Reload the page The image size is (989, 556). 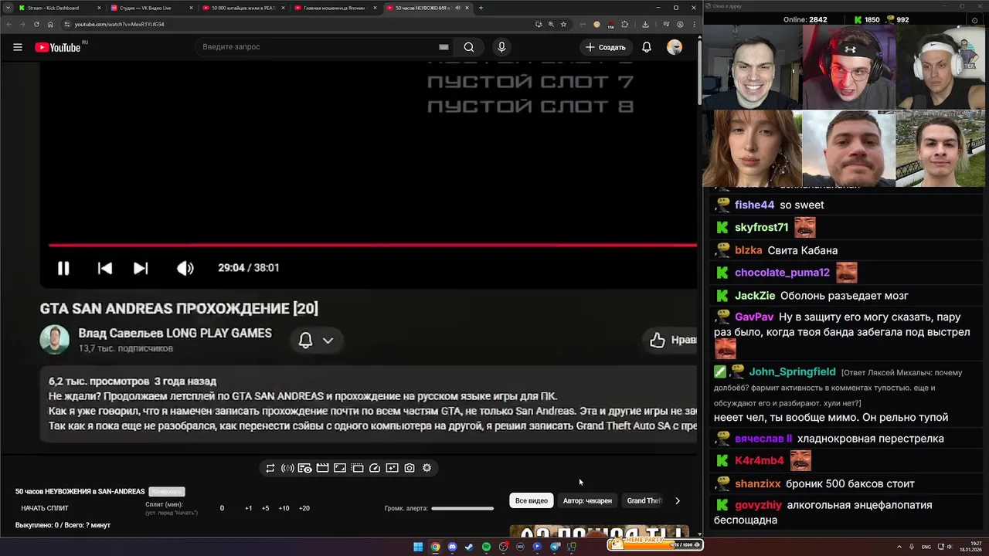[36, 24]
